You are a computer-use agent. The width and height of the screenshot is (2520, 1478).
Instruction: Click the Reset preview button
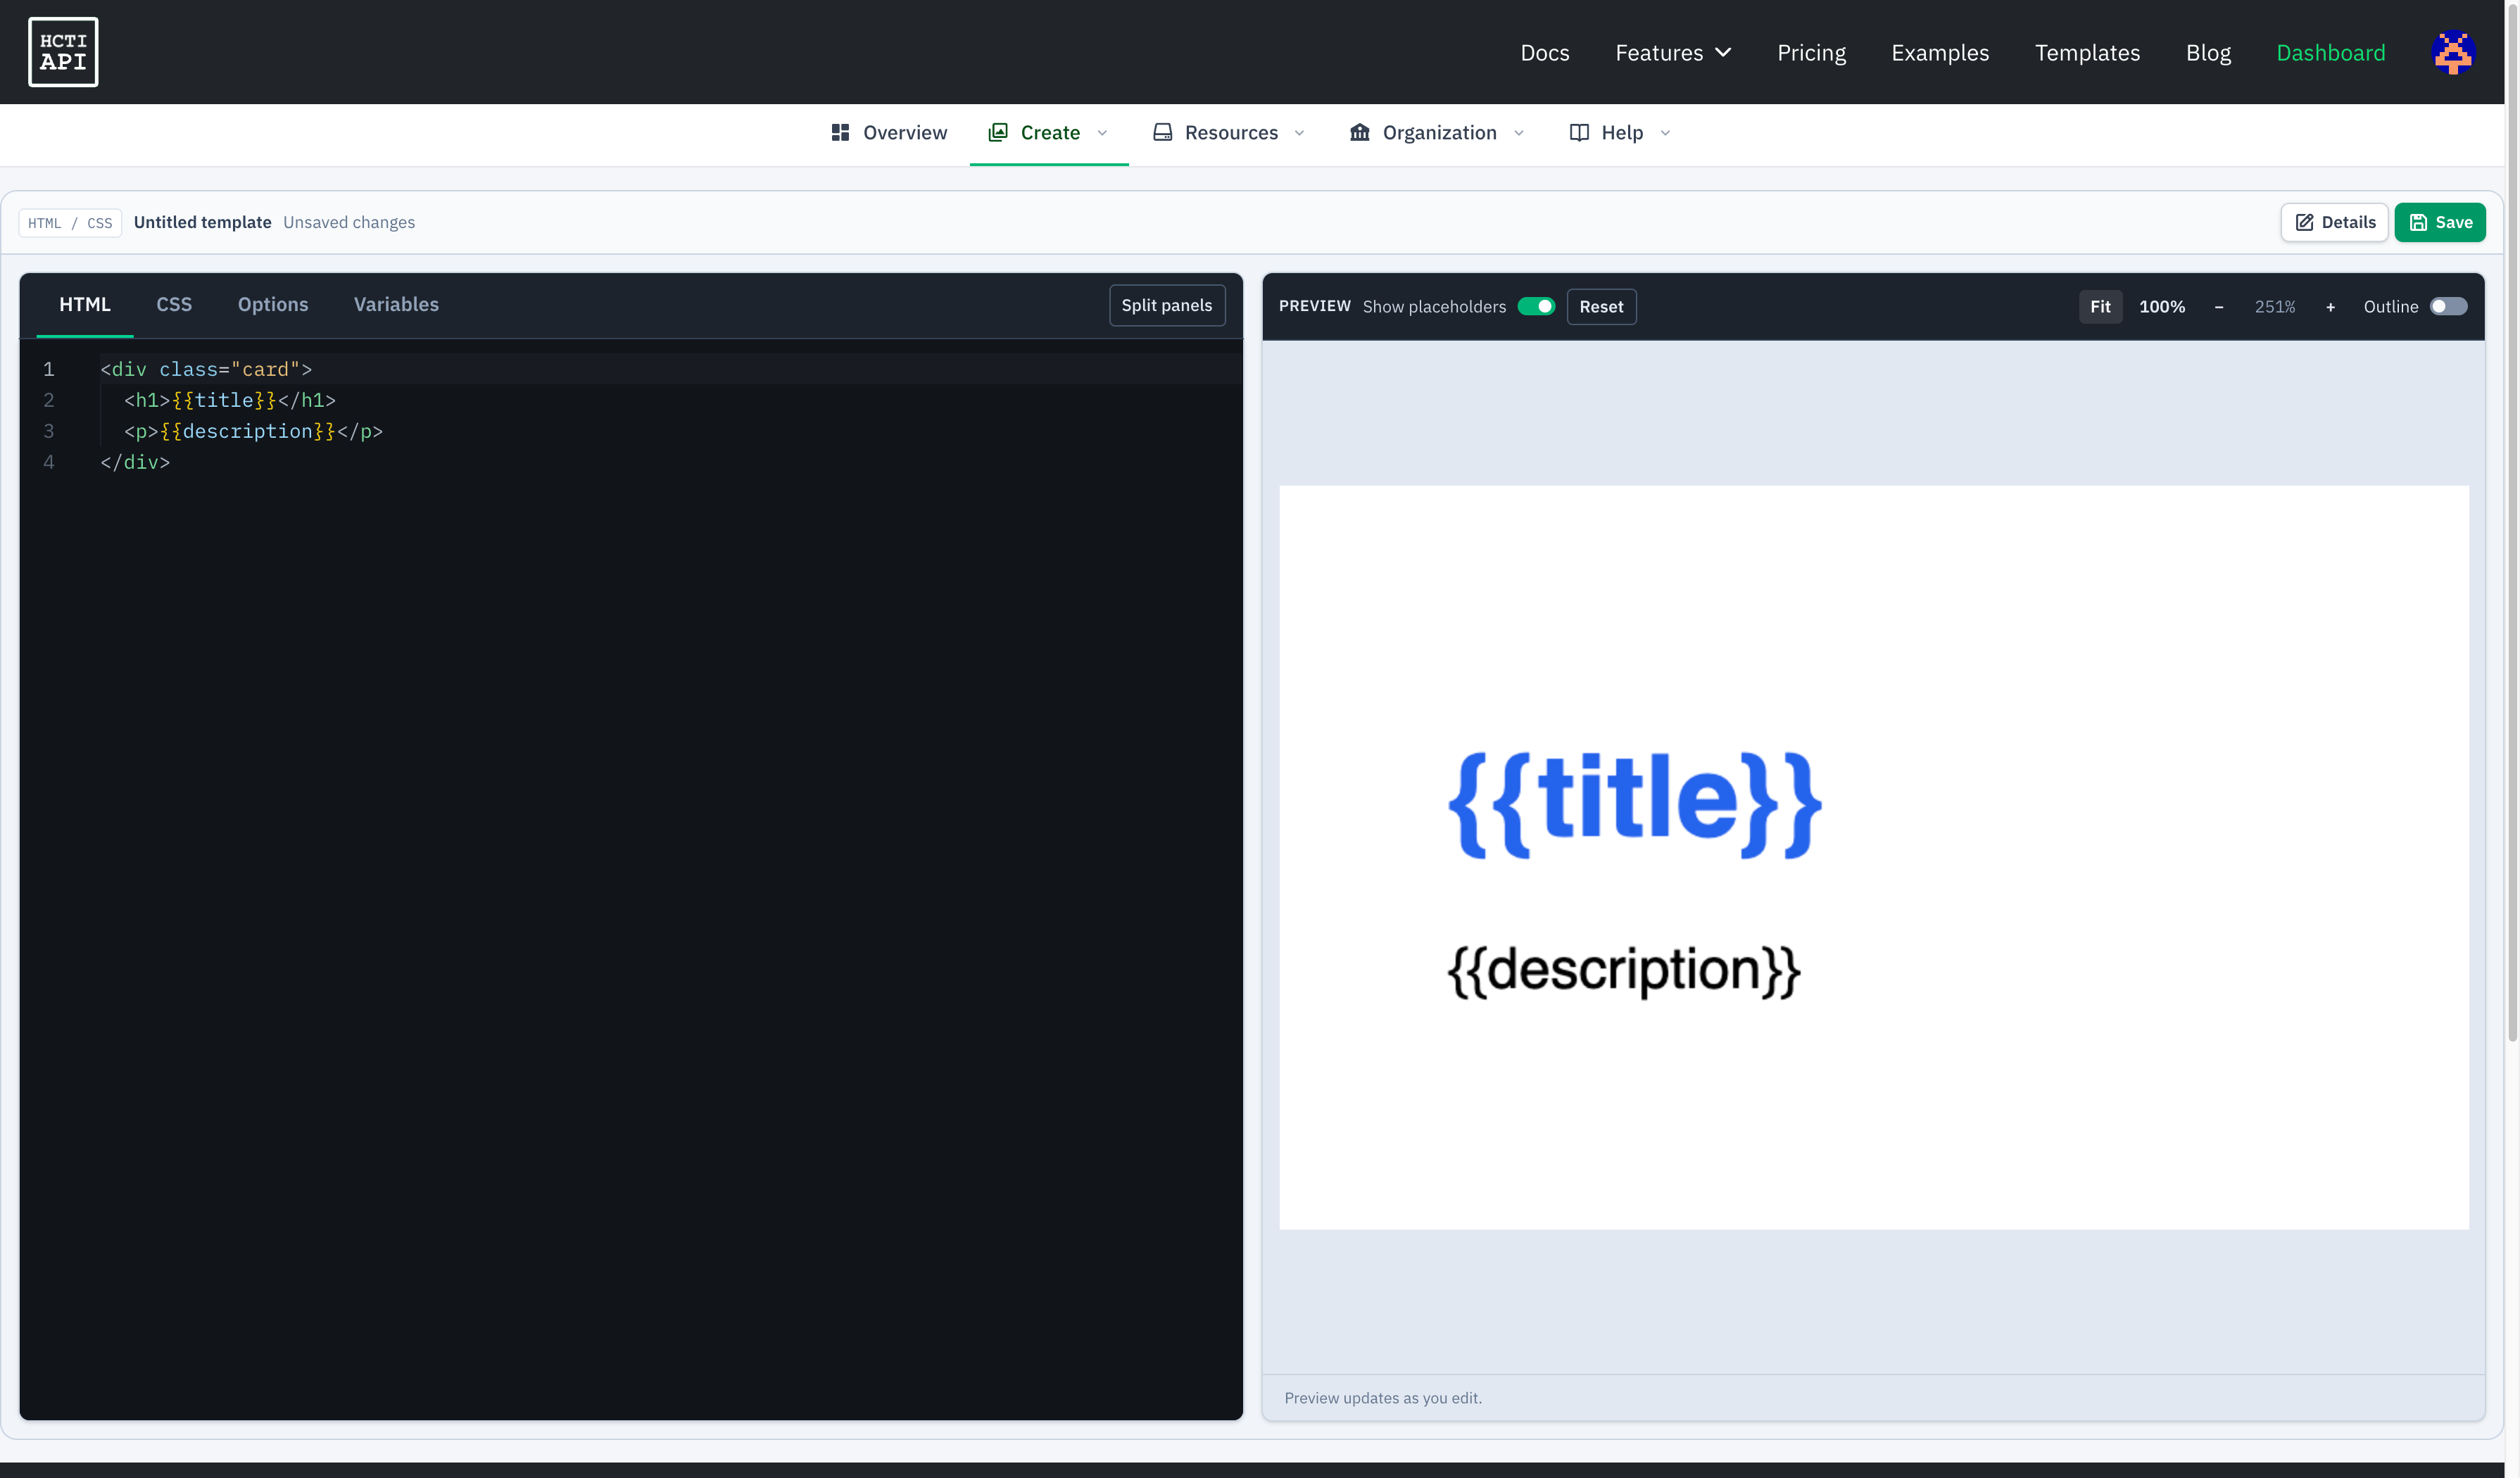[x=1601, y=307]
